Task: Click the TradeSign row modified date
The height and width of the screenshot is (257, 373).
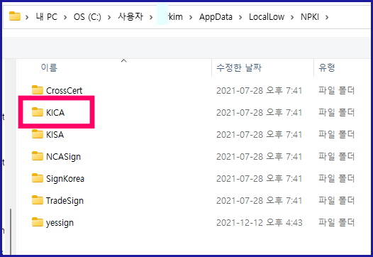Action: (259, 200)
